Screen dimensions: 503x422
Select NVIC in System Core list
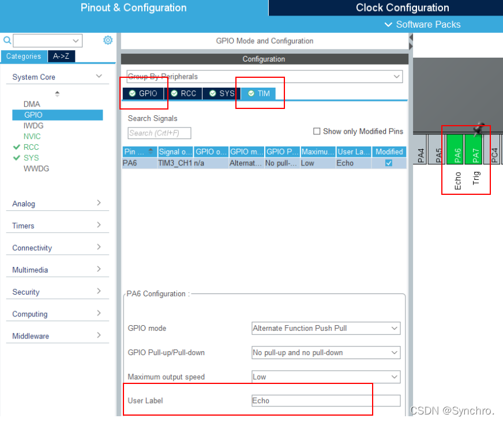(x=32, y=136)
